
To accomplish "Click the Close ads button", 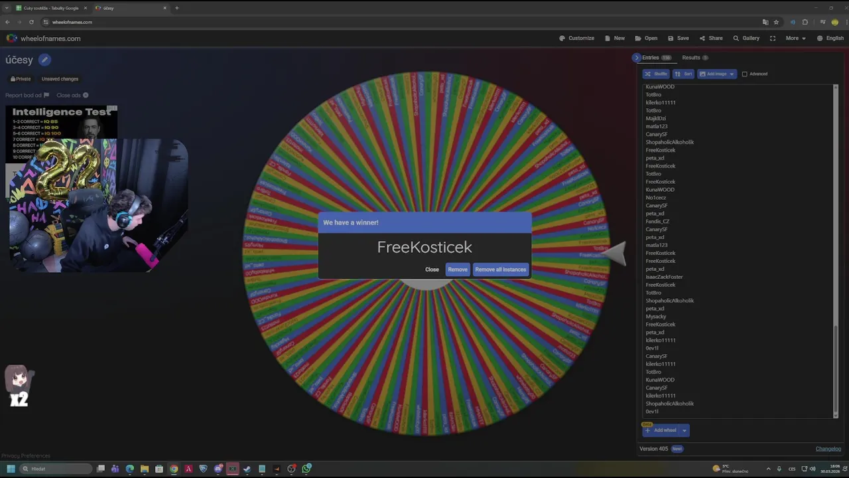I will [x=72, y=96].
